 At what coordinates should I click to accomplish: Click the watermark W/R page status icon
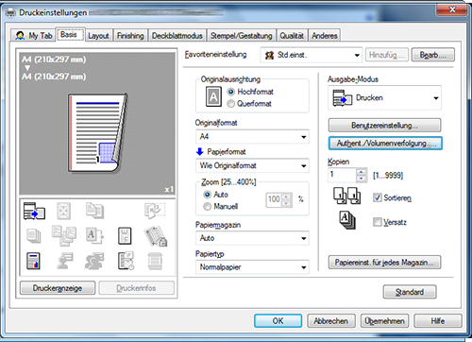click(125, 236)
